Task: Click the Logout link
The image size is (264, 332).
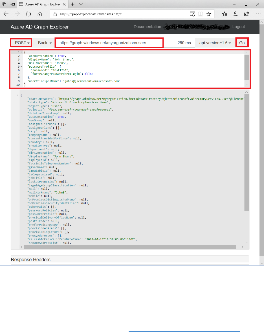Action: [239, 27]
